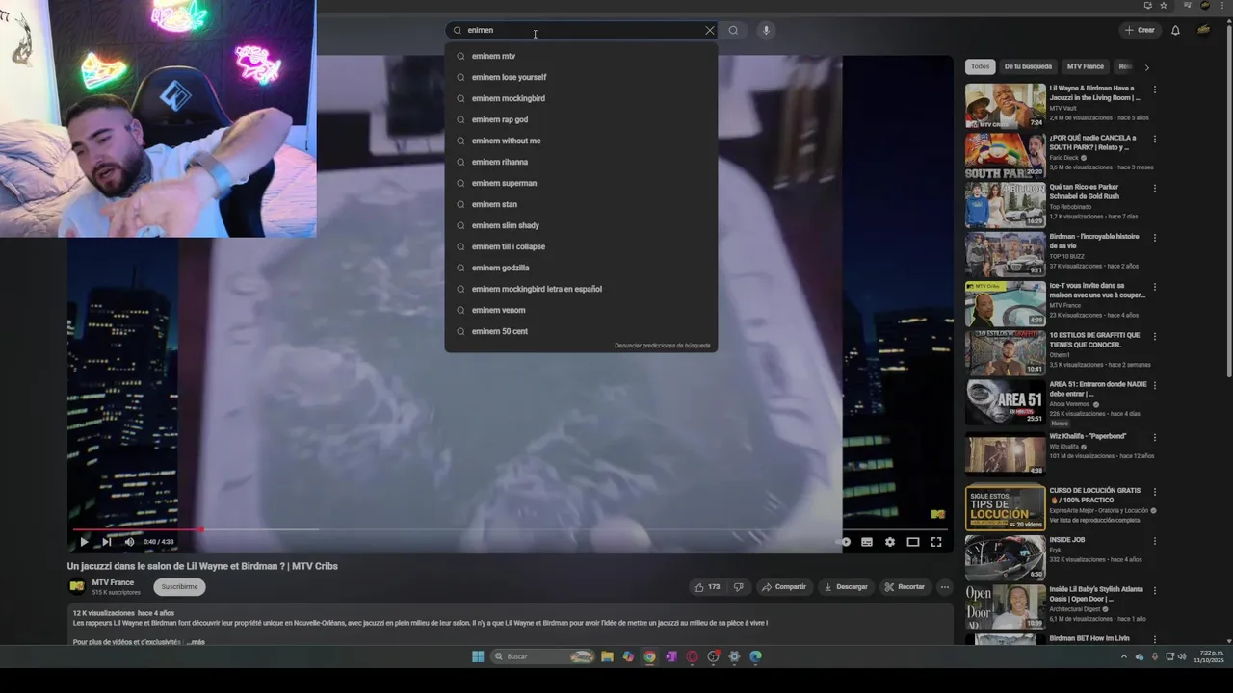
Task: Open options menu for 'Wiz Khalifa - Paperbond'
Action: tap(1155, 437)
